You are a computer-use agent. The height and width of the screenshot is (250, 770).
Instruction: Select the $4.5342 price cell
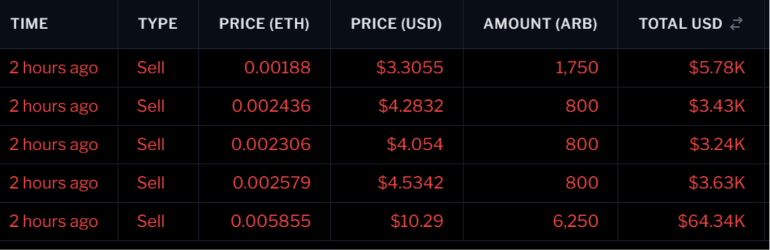[410, 183]
